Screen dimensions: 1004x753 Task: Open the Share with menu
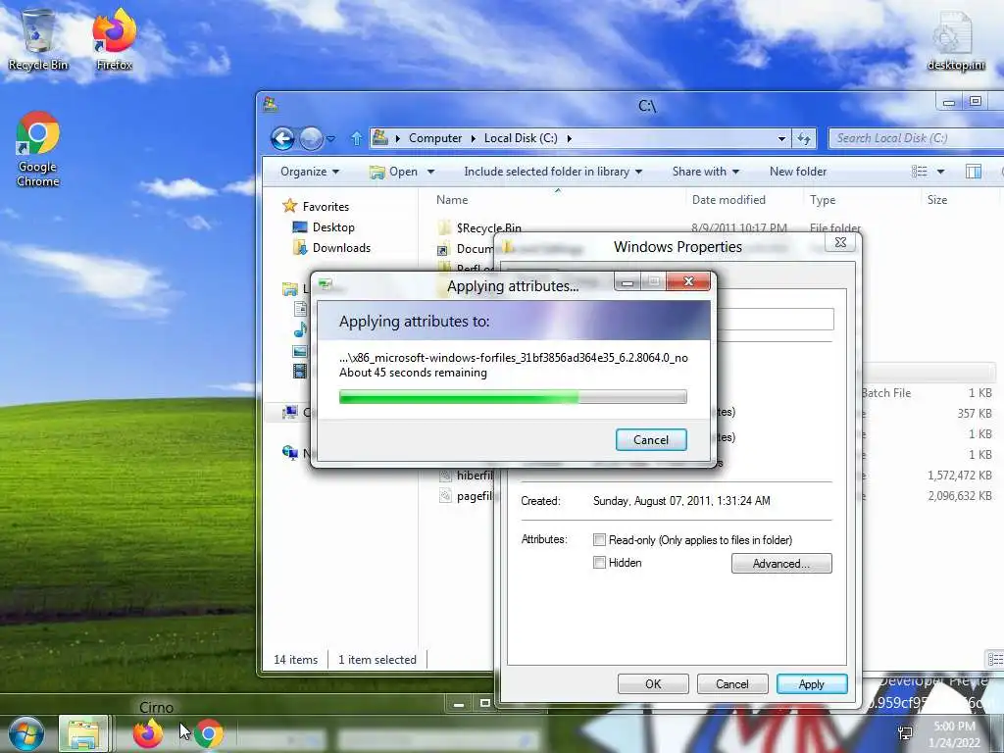click(x=706, y=172)
